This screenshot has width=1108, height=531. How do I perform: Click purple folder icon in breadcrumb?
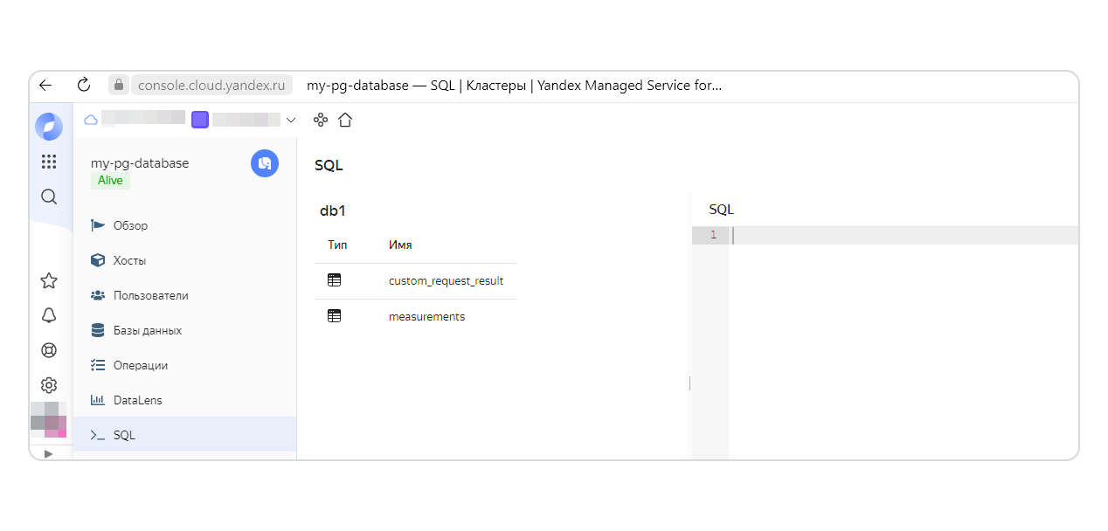point(200,120)
